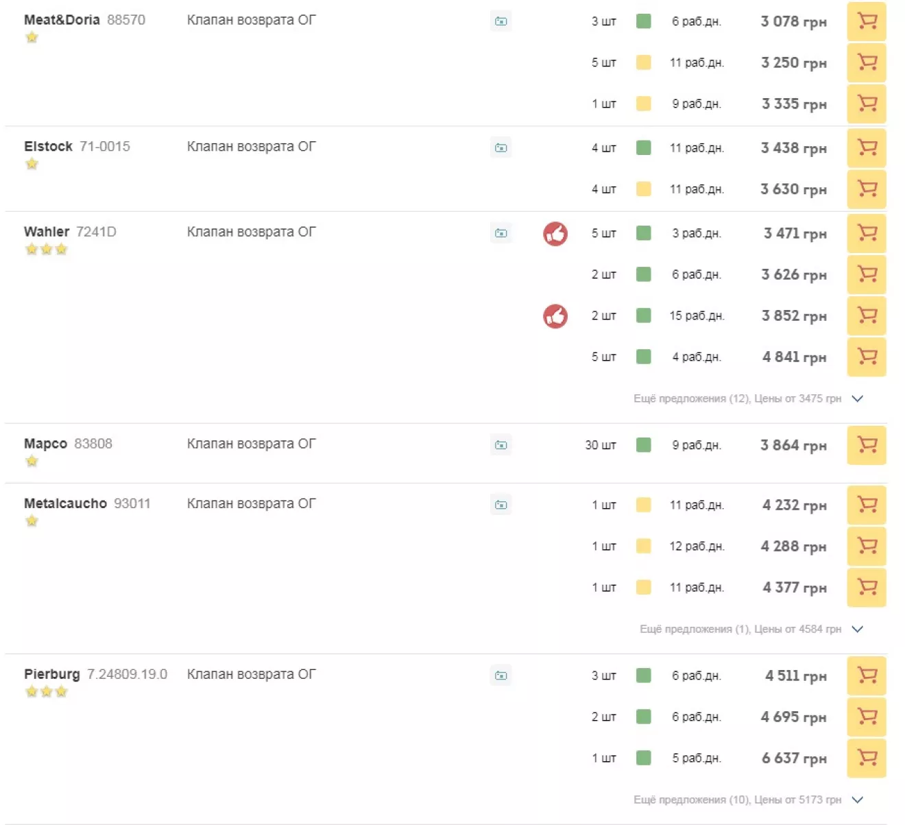Add the 3 626 грн offer to cart
This screenshot has height=825, width=905.
pos(867,274)
